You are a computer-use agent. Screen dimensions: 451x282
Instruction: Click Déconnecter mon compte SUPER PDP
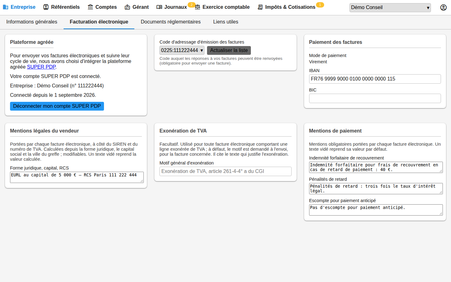57,106
